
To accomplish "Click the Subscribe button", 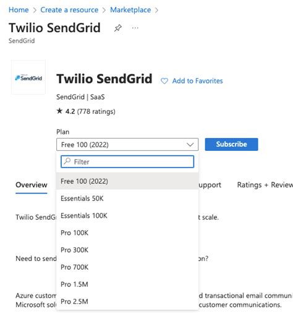I will pos(231,144).
